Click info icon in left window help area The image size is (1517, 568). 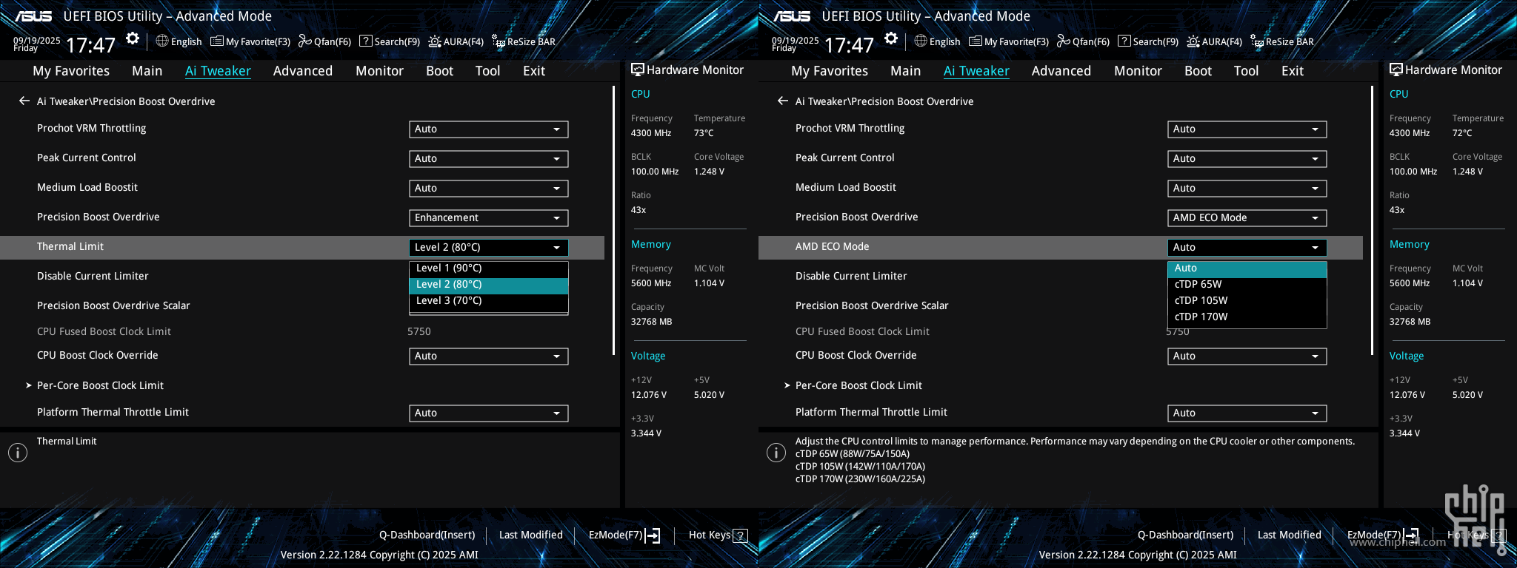(x=18, y=453)
